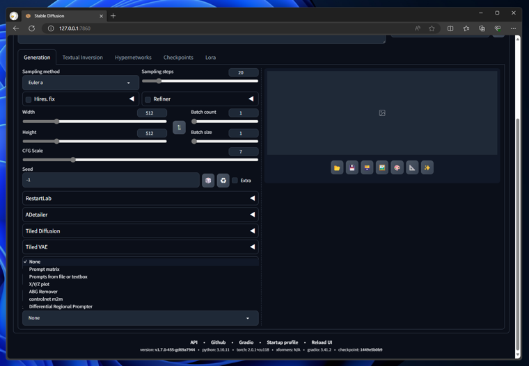The width and height of the screenshot is (529, 366).
Task: Click the image placeholder icon in preview
Action: [382, 113]
